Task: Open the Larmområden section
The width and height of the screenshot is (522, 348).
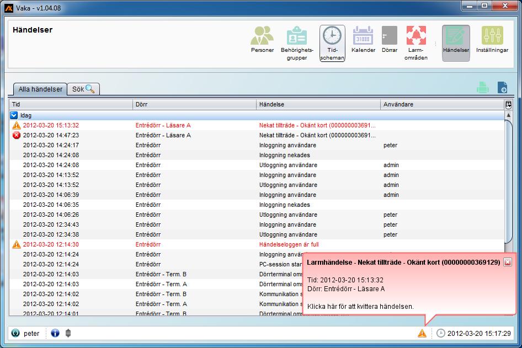Action: click(416, 43)
